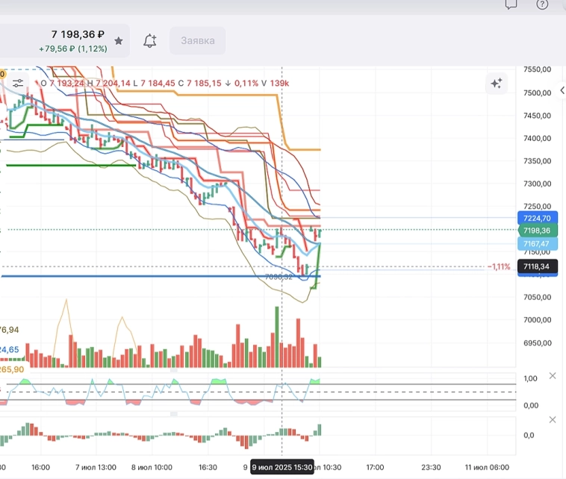
Task: Grab the divider handle above histogram panel
Action: (x=175, y=414)
